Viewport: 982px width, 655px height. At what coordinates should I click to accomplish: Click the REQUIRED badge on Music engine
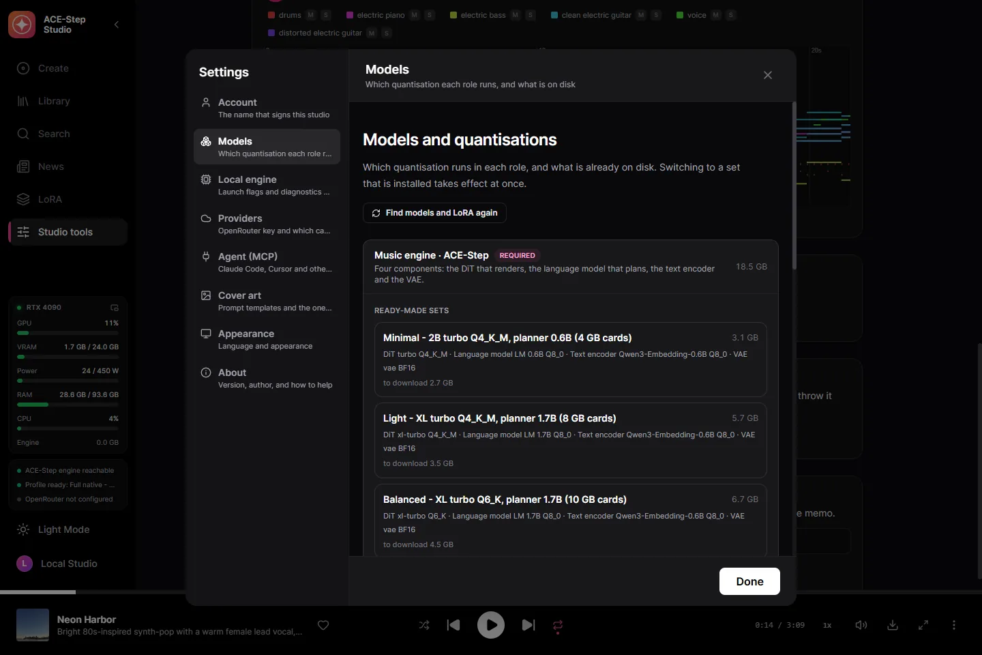tap(518, 255)
